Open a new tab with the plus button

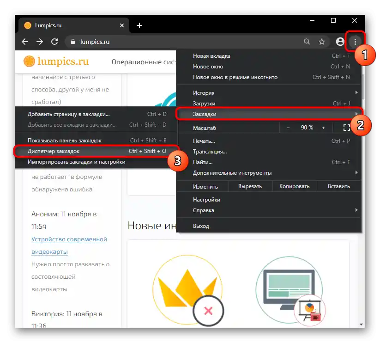pyautogui.click(x=139, y=25)
